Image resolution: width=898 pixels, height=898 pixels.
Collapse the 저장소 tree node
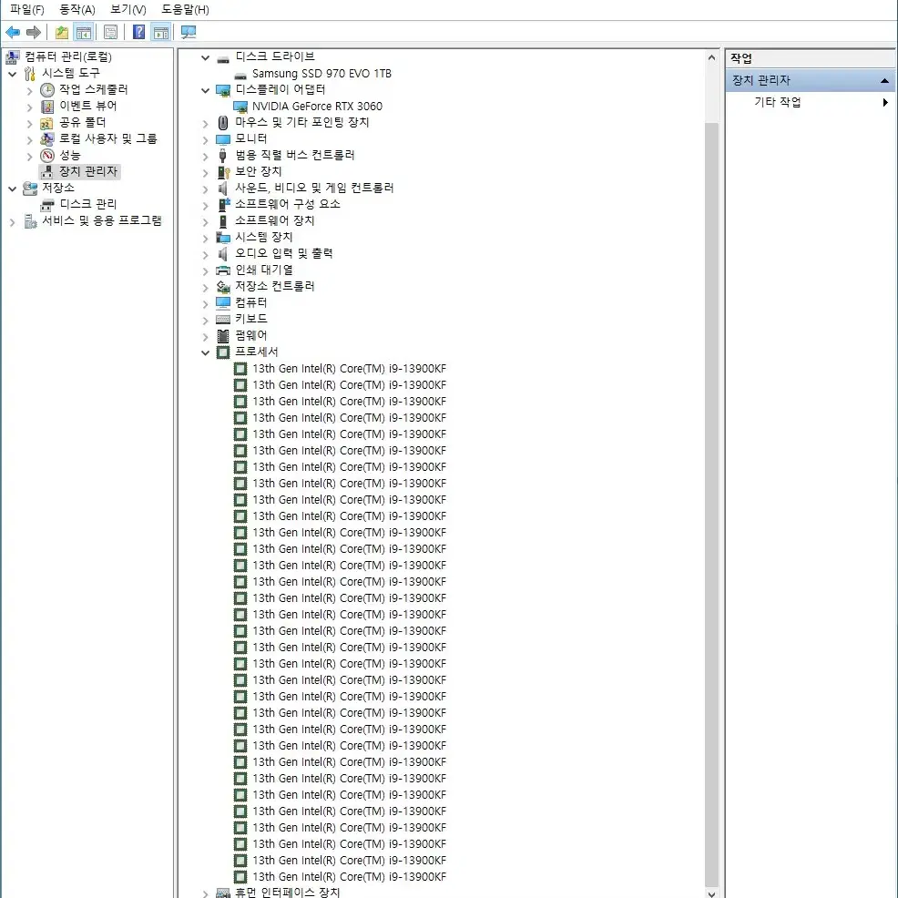point(12,189)
